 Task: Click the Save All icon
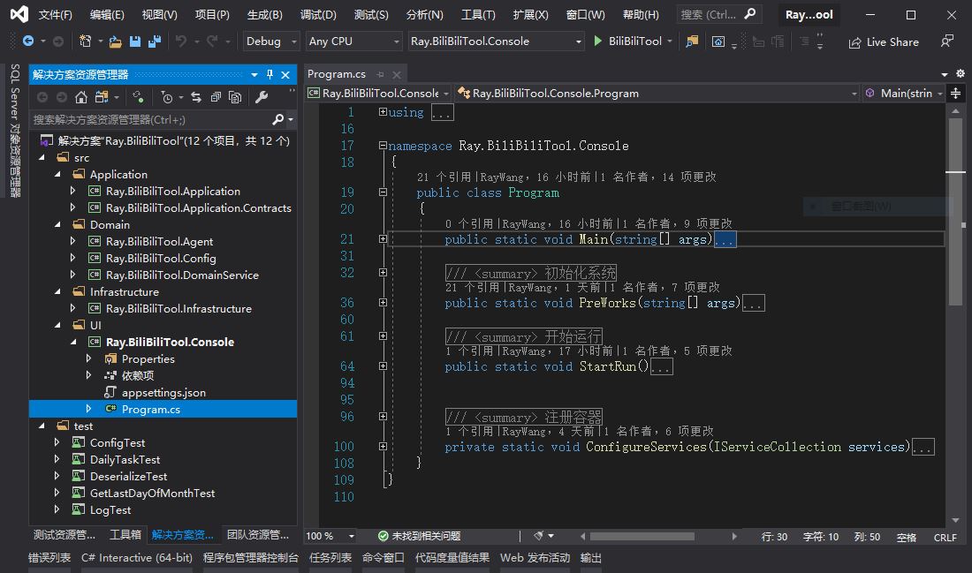click(155, 41)
